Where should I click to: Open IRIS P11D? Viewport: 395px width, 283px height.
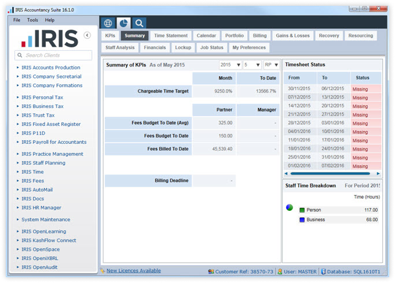(33, 133)
